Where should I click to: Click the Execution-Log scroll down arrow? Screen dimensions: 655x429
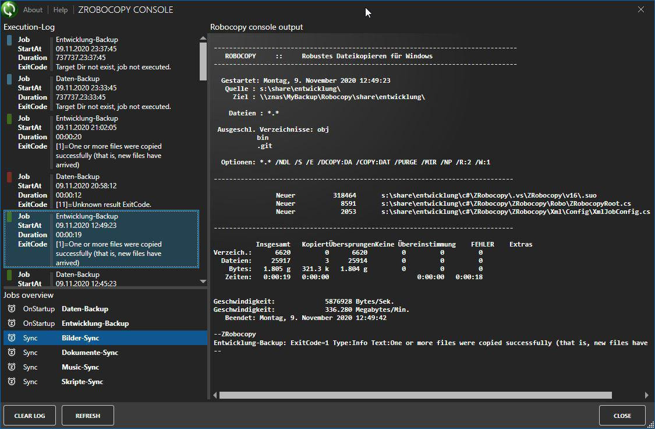click(x=203, y=282)
